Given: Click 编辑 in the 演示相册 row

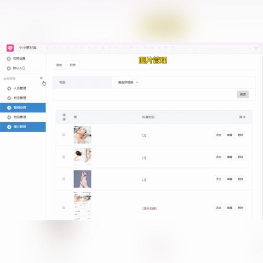Looking at the screenshot, I should (x=230, y=208).
